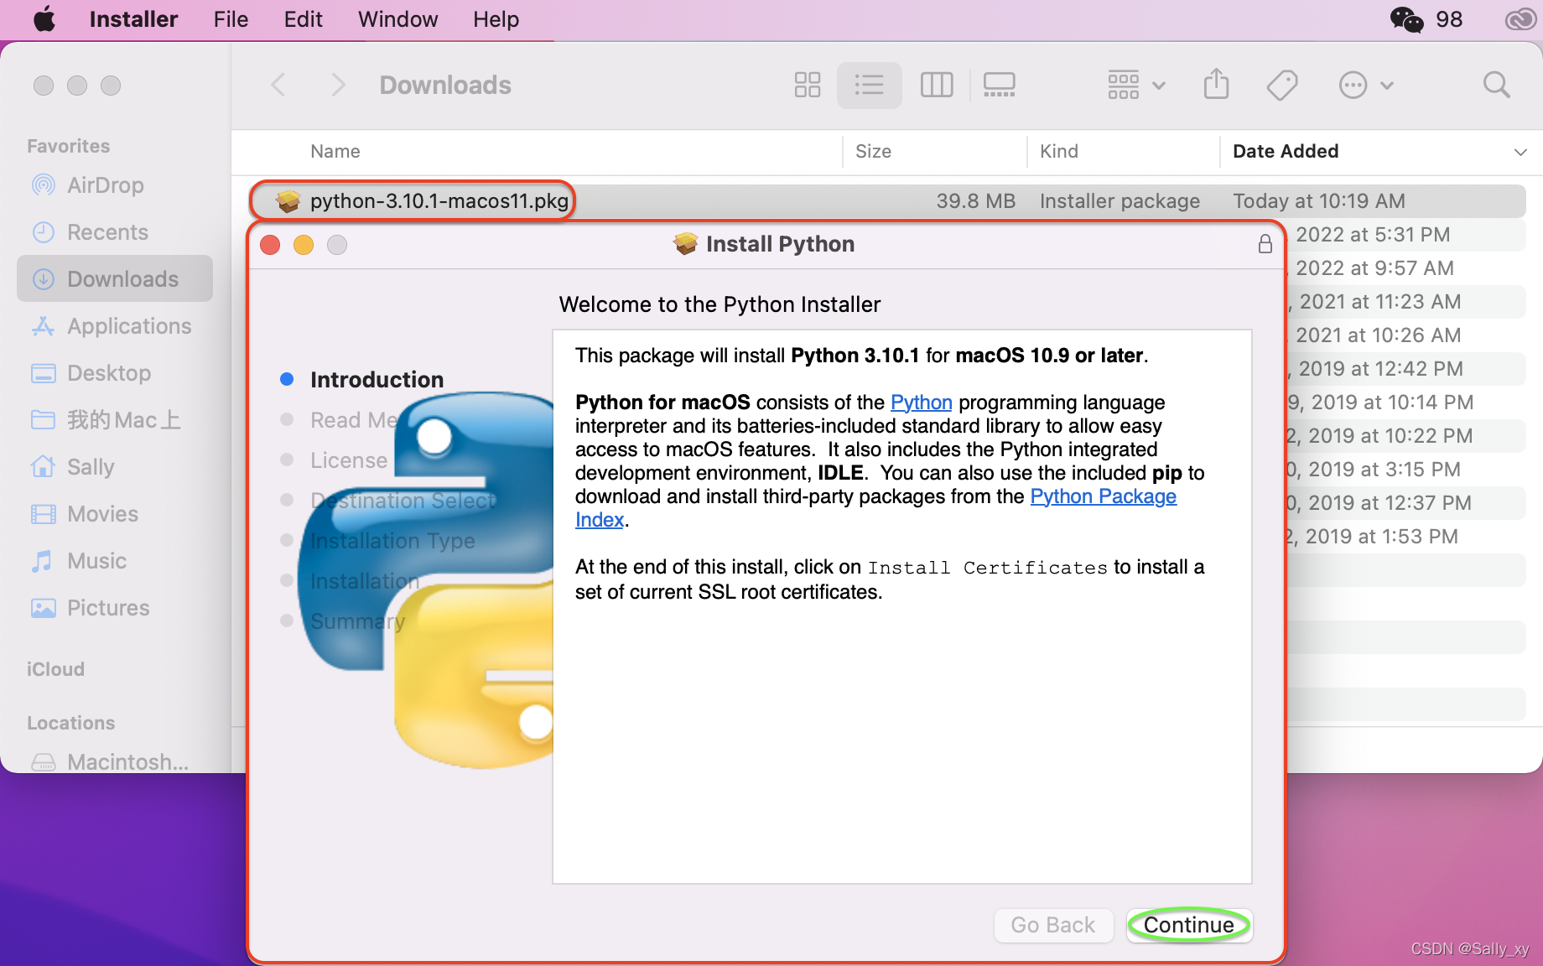Viewport: 1543px width, 966px height.
Task: Open 我的Mac上 folder in the sidebar
Action: pos(123,420)
